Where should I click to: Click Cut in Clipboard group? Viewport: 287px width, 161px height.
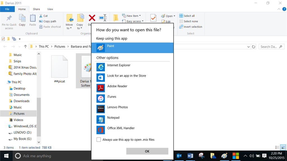(43, 16)
